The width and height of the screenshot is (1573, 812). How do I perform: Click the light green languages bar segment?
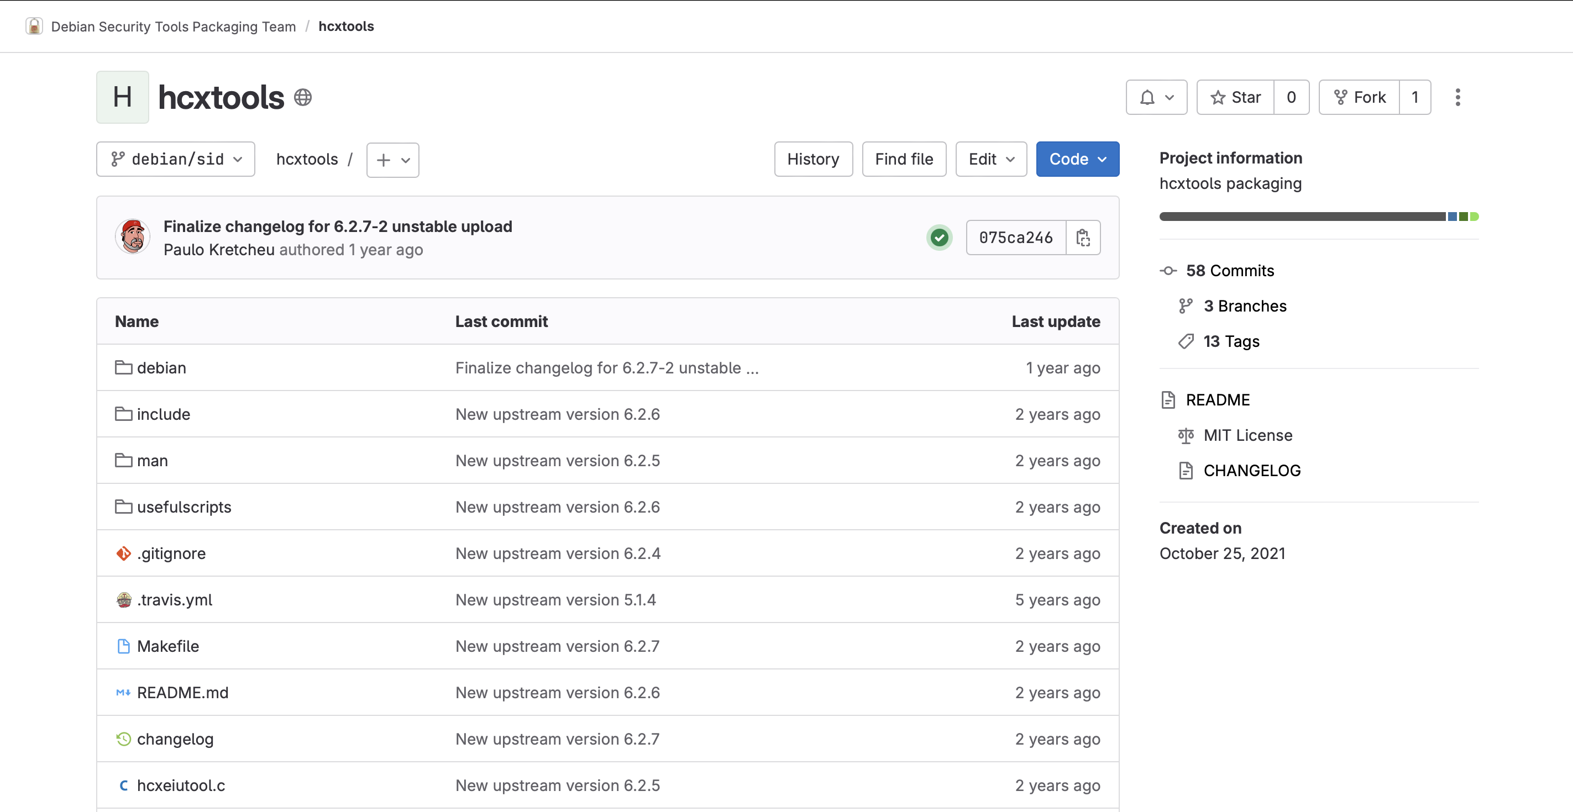1474,217
